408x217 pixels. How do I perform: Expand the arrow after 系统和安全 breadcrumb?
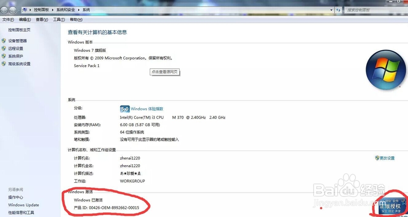click(x=79, y=10)
